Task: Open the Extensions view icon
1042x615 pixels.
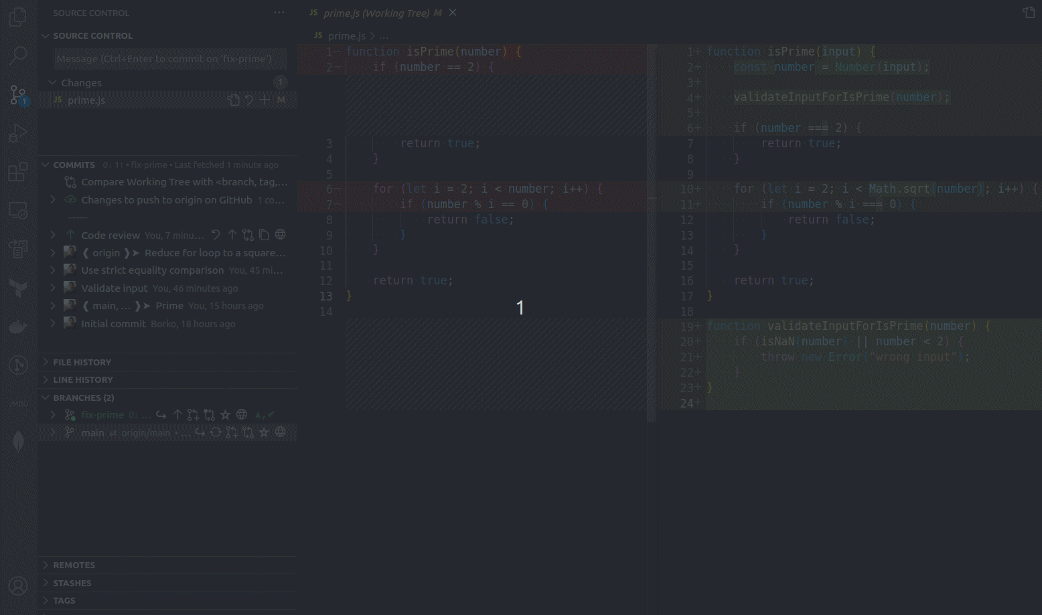Action: coord(18,172)
